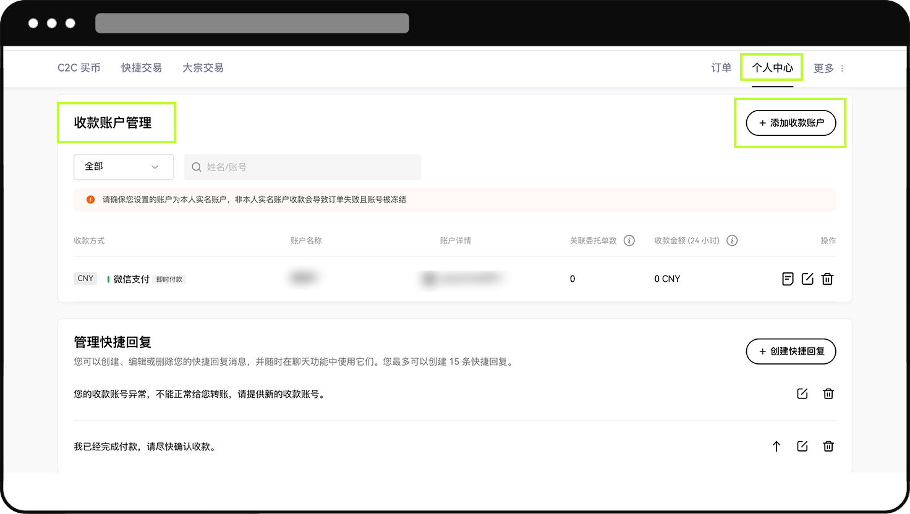Click the 添加收款账户 button

[x=791, y=123]
